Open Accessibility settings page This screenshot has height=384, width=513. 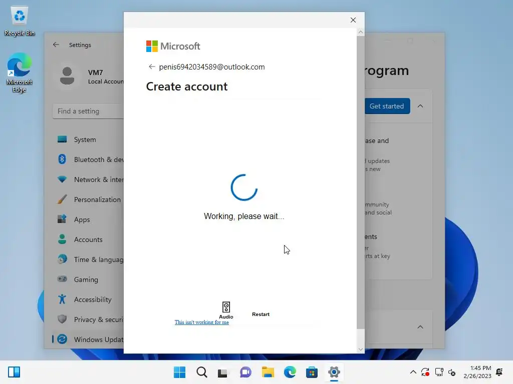point(88,299)
